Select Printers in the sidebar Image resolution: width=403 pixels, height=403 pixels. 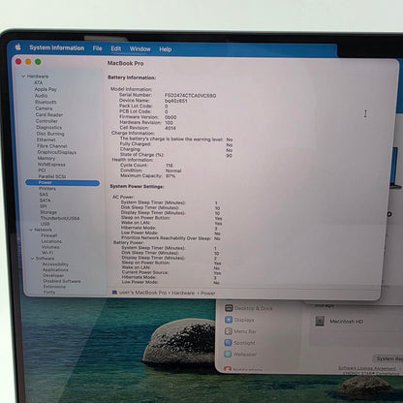(47, 189)
